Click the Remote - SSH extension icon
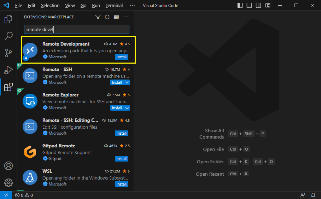Viewport: 321px width, 199px height. coord(30,76)
